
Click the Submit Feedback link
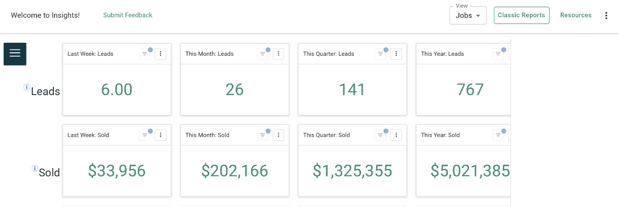coord(128,15)
